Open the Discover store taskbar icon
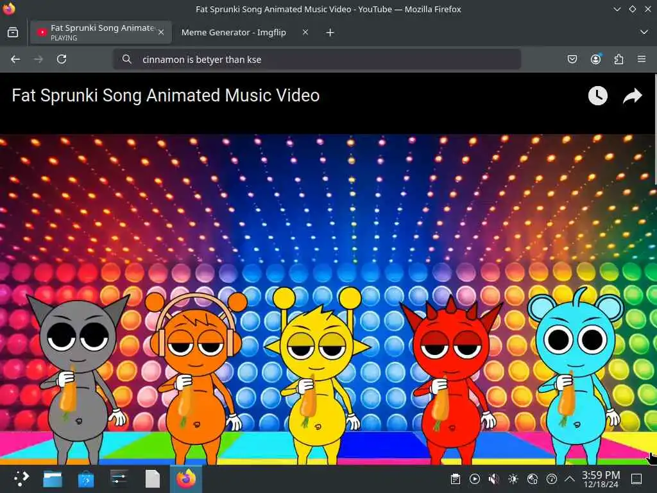Viewport: 657px width, 493px height. tap(86, 479)
